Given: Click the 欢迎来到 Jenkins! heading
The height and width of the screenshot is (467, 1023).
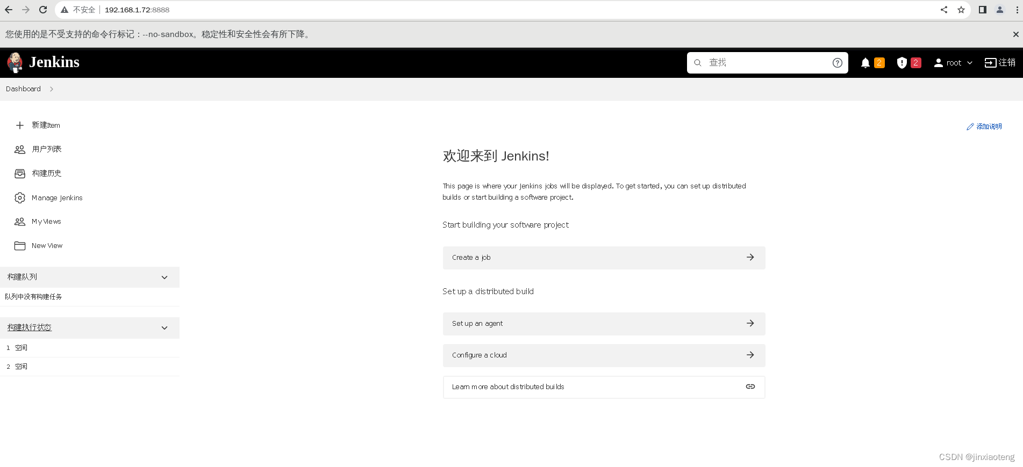Looking at the screenshot, I should click(496, 156).
